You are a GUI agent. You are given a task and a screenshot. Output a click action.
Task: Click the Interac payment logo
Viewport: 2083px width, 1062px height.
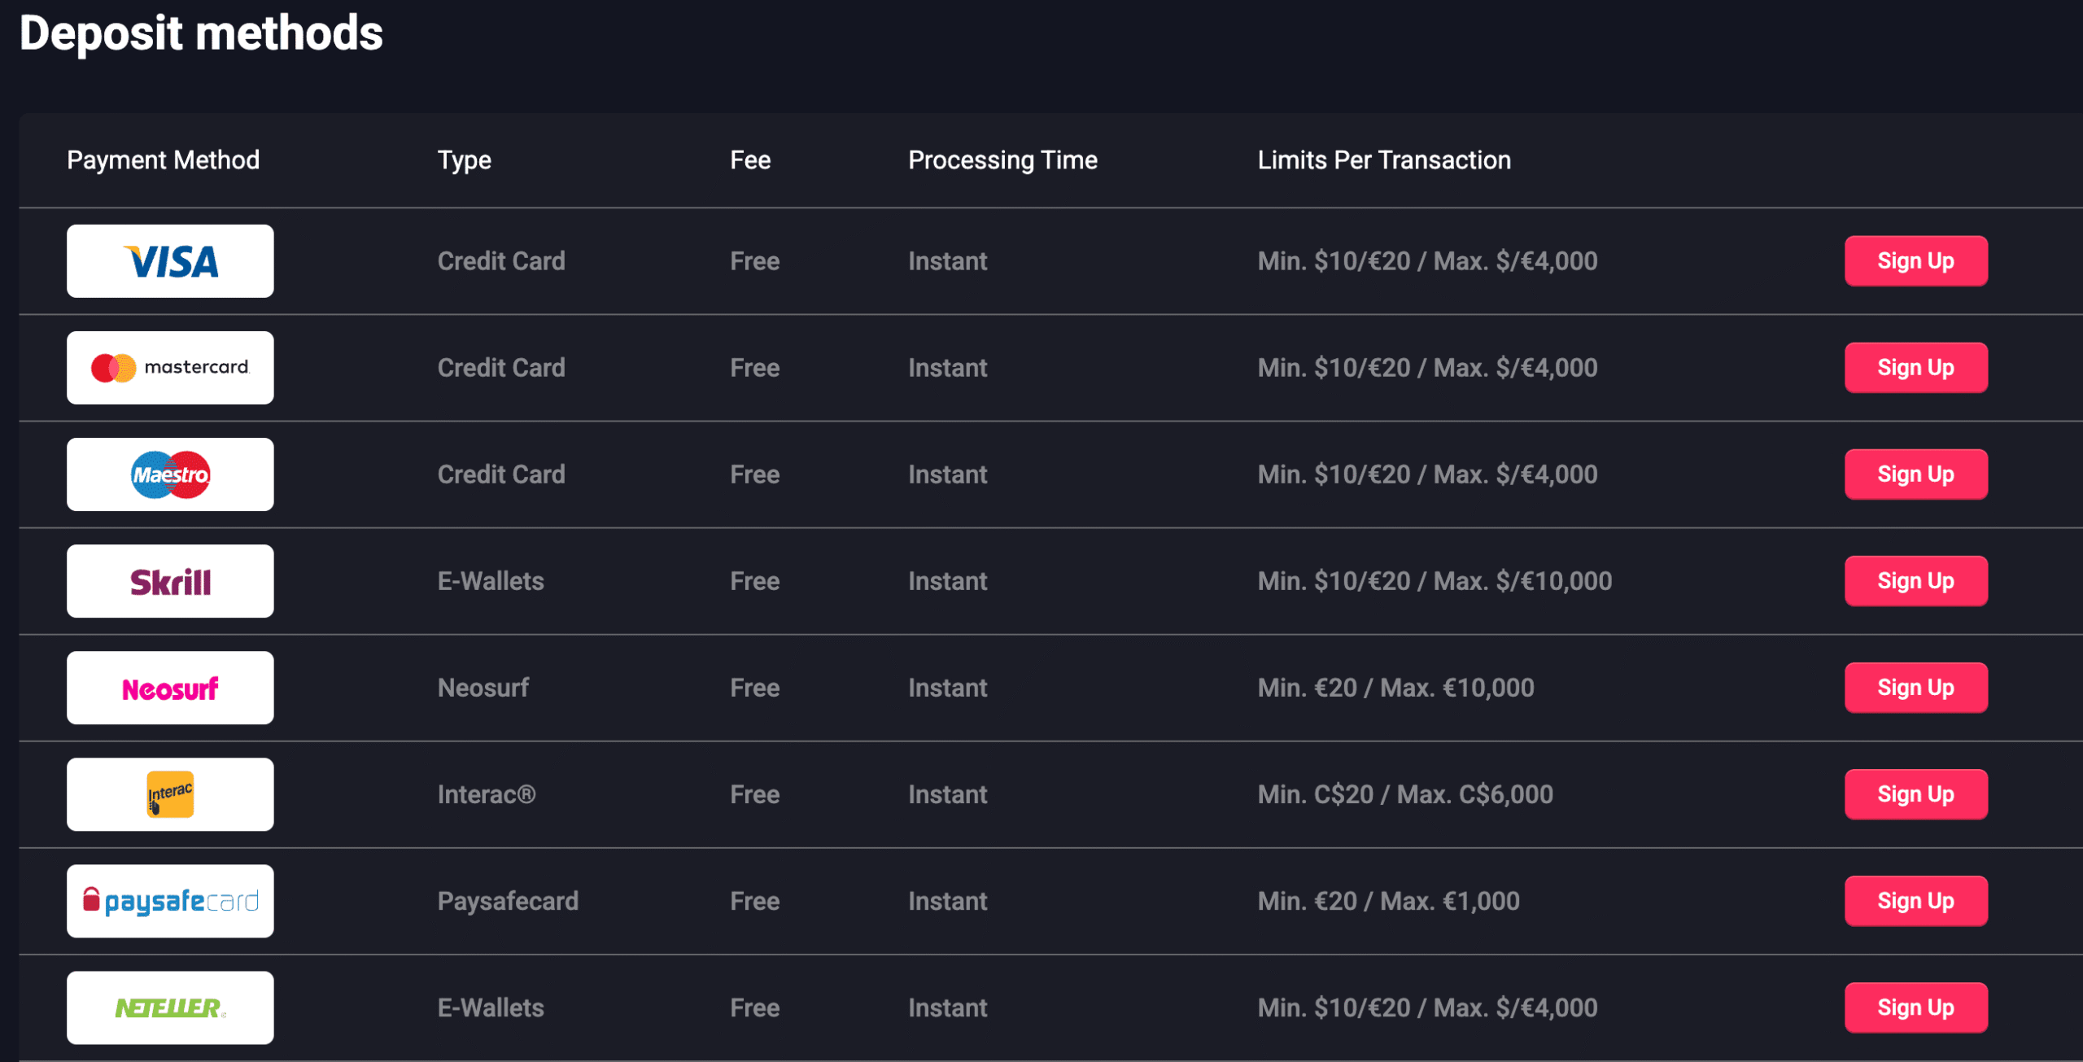[x=170, y=794]
